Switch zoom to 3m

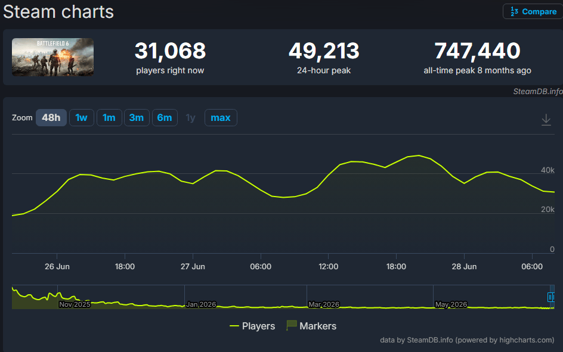coord(137,117)
